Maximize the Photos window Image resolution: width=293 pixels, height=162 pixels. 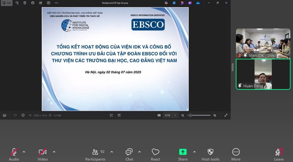pyautogui.click(x=218, y=3)
